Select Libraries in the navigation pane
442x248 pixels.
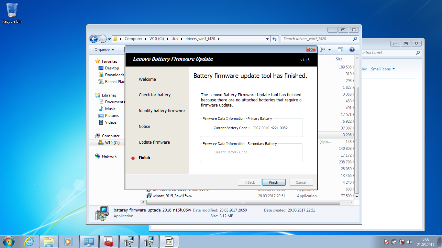pos(109,95)
